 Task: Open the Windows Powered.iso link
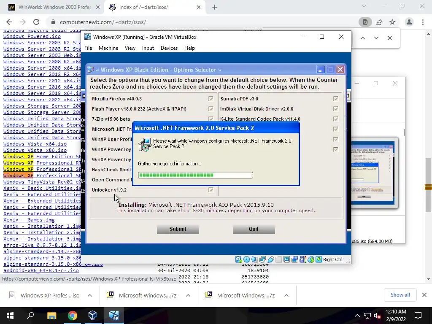pos(32,36)
